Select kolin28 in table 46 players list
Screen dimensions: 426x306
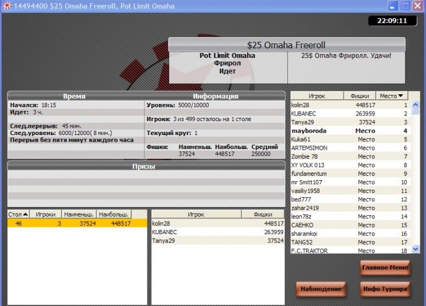tap(218, 223)
